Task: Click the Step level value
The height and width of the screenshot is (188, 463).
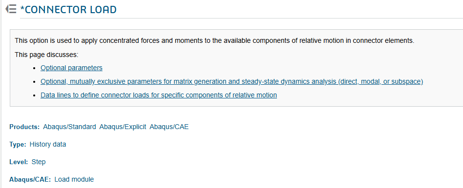Action: pos(39,162)
